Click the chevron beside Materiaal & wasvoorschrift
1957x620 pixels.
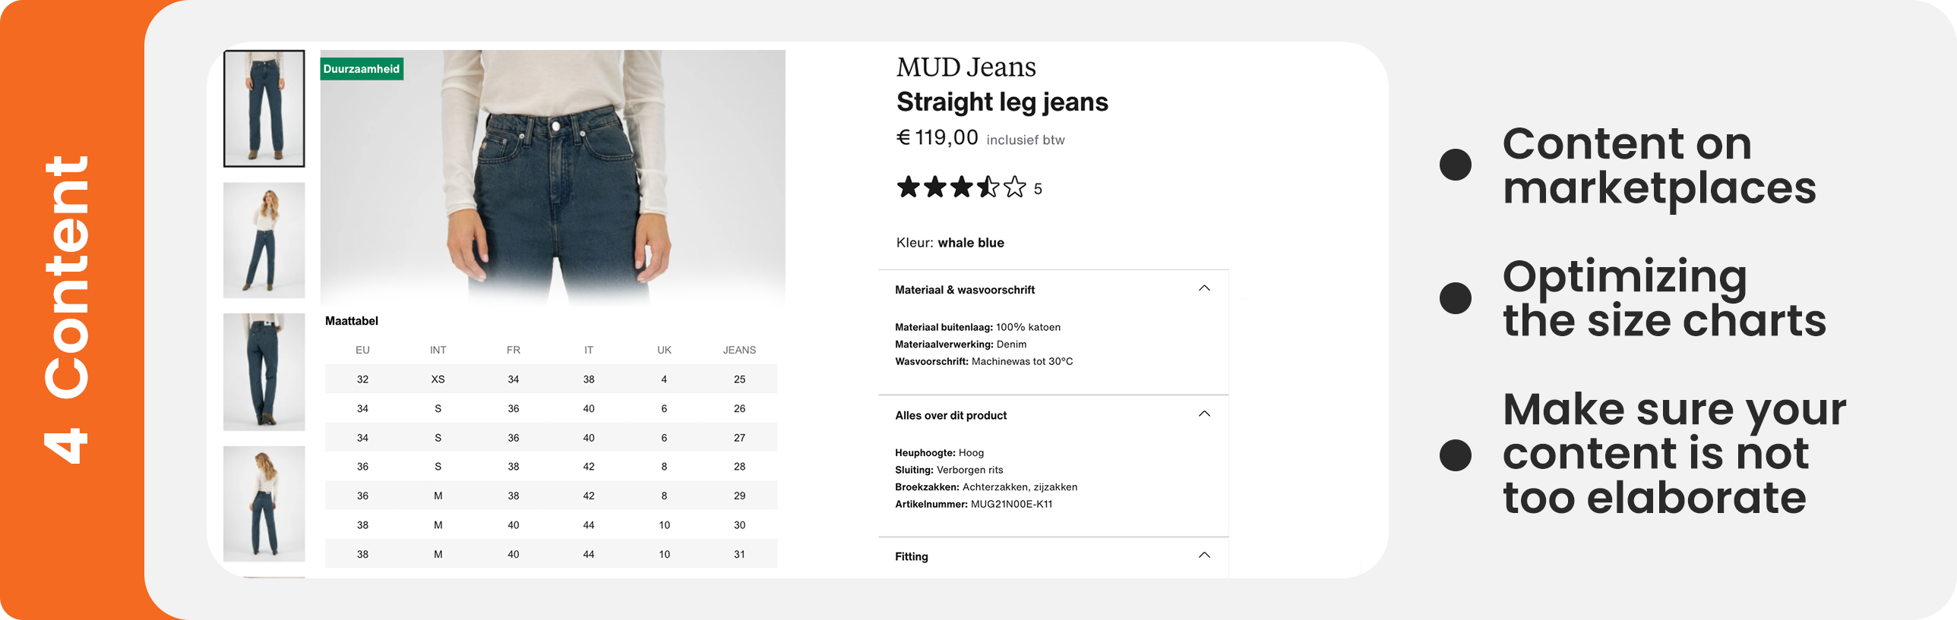coord(1204,289)
